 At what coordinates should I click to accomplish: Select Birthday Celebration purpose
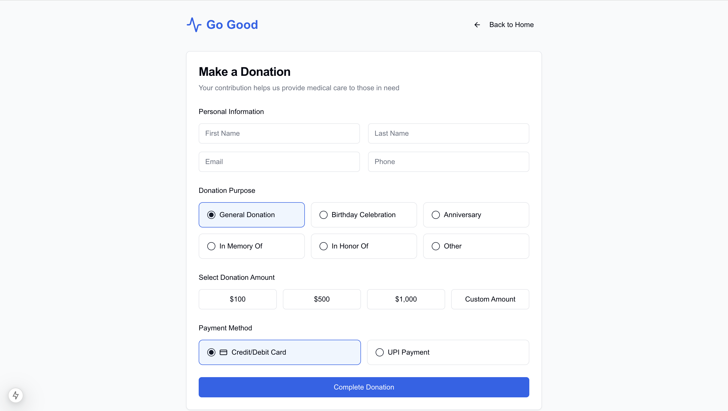pyautogui.click(x=364, y=215)
